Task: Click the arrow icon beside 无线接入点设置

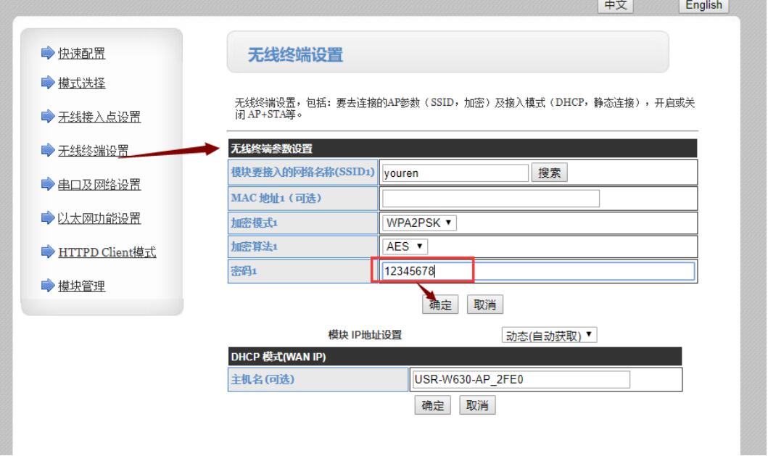Action: [48, 117]
